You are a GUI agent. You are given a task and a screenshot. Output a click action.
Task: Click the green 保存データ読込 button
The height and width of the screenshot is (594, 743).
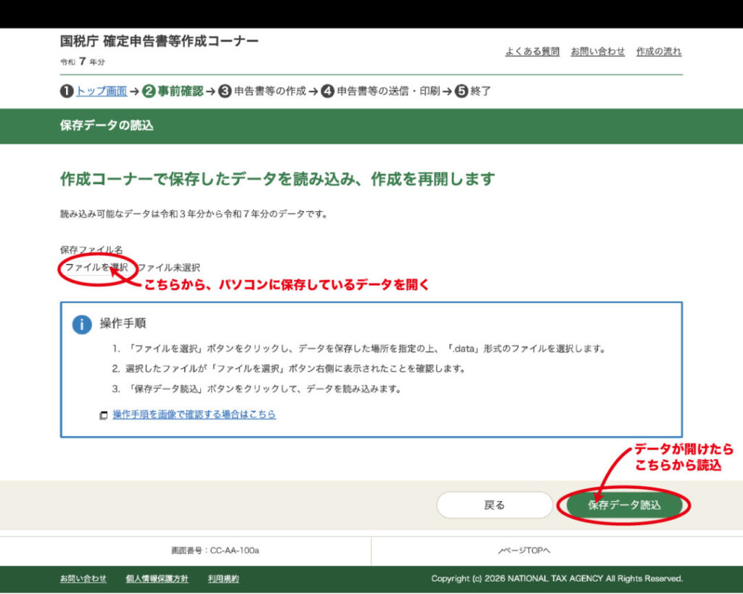click(624, 505)
